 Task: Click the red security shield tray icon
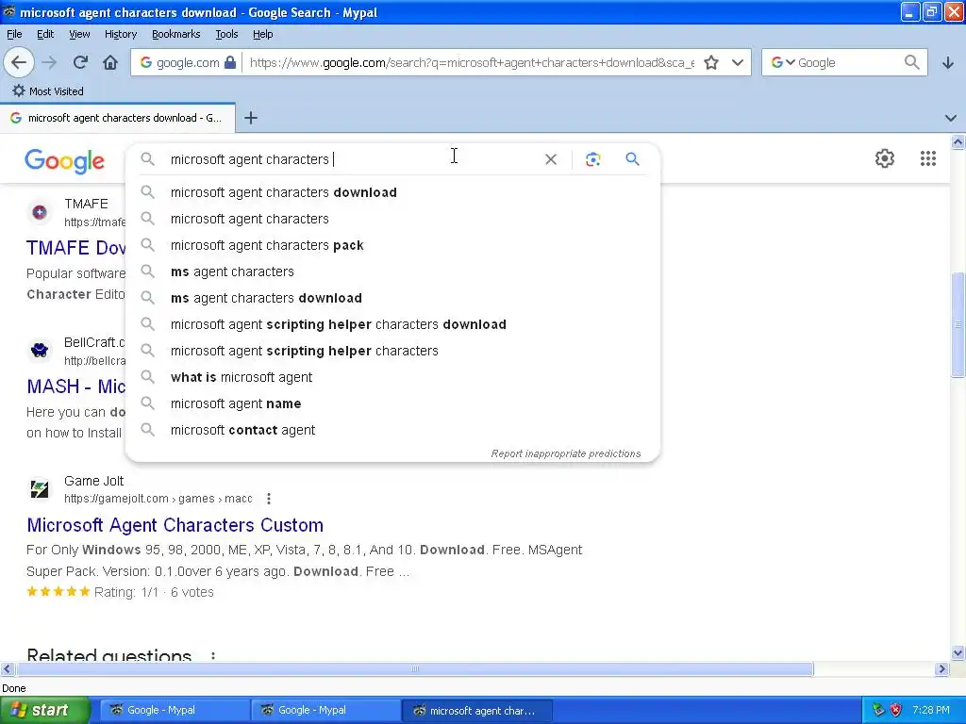(x=896, y=710)
